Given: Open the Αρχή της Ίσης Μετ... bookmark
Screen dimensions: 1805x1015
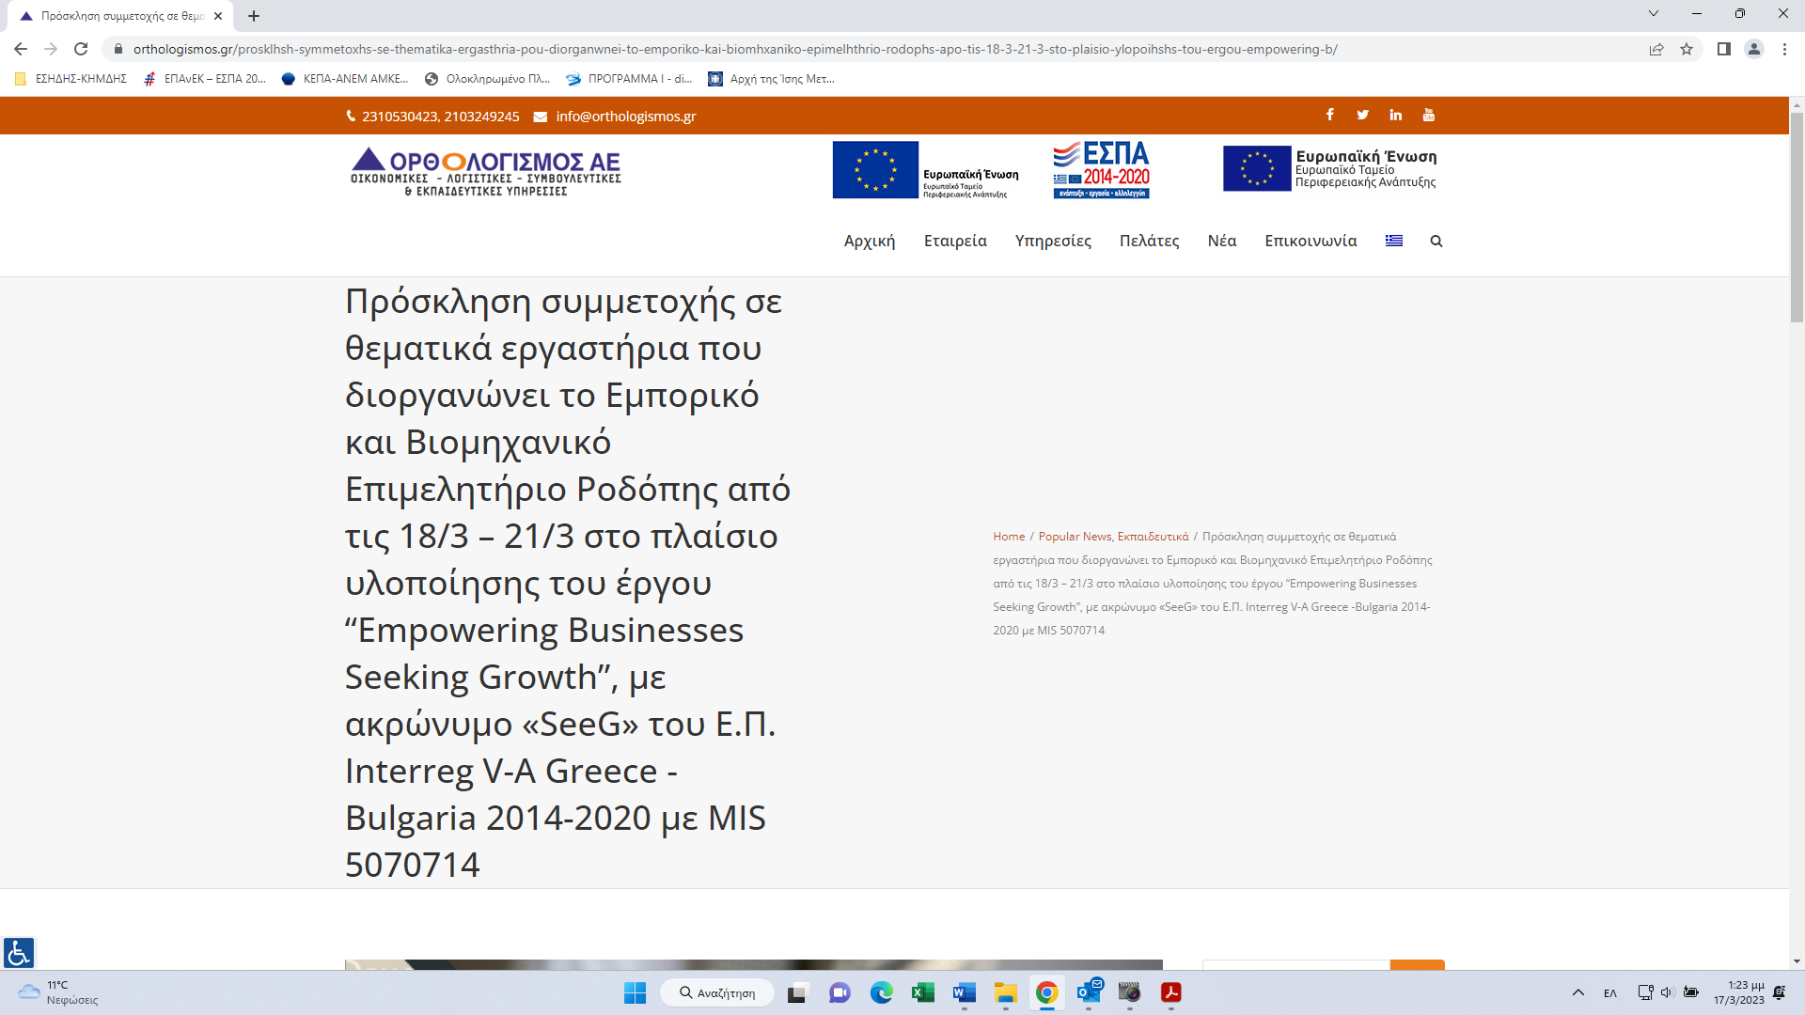Looking at the screenshot, I should click(x=772, y=79).
